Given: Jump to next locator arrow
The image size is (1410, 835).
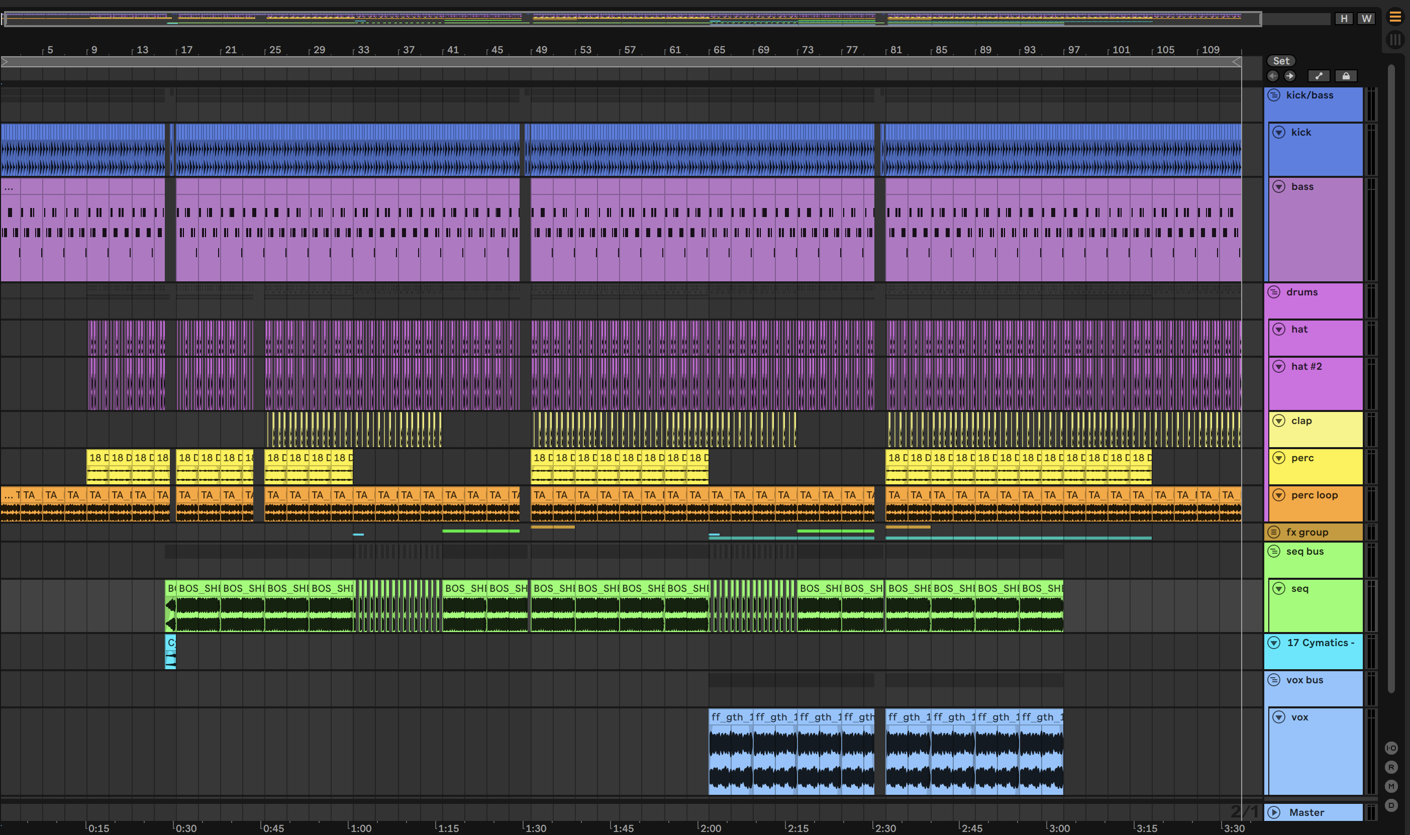Looking at the screenshot, I should 1289,76.
